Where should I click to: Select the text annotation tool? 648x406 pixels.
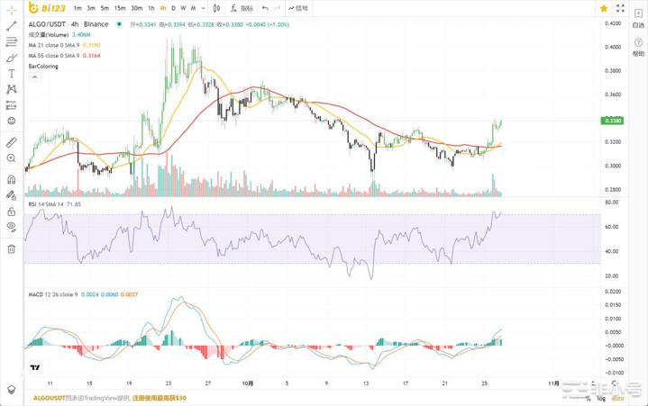coord(11,74)
